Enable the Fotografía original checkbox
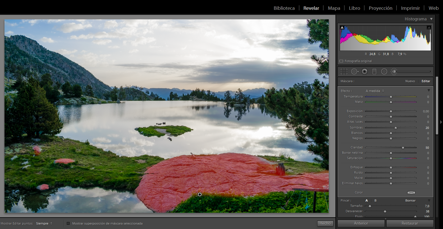443x229 pixels. tap(341, 61)
